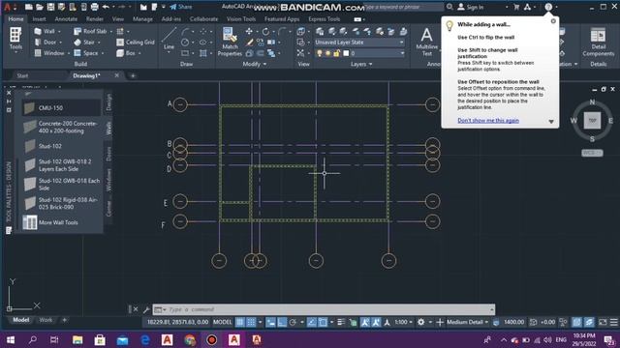Viewport: 620px width, 348px height.
Task: Expand the tooltip down arrow
Action: 551,122
